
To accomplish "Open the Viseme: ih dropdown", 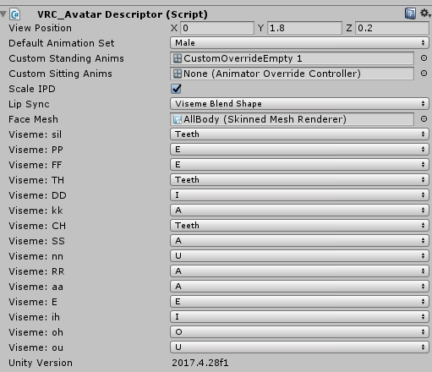I will tap(299, 317).
